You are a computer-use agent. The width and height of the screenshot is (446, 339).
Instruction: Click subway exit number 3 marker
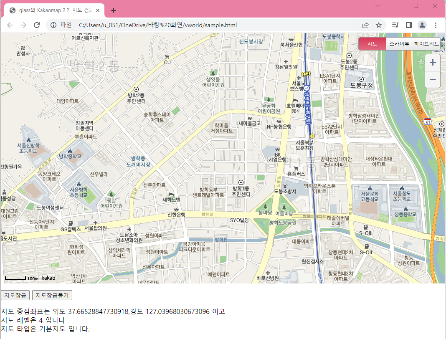(312, 136)
